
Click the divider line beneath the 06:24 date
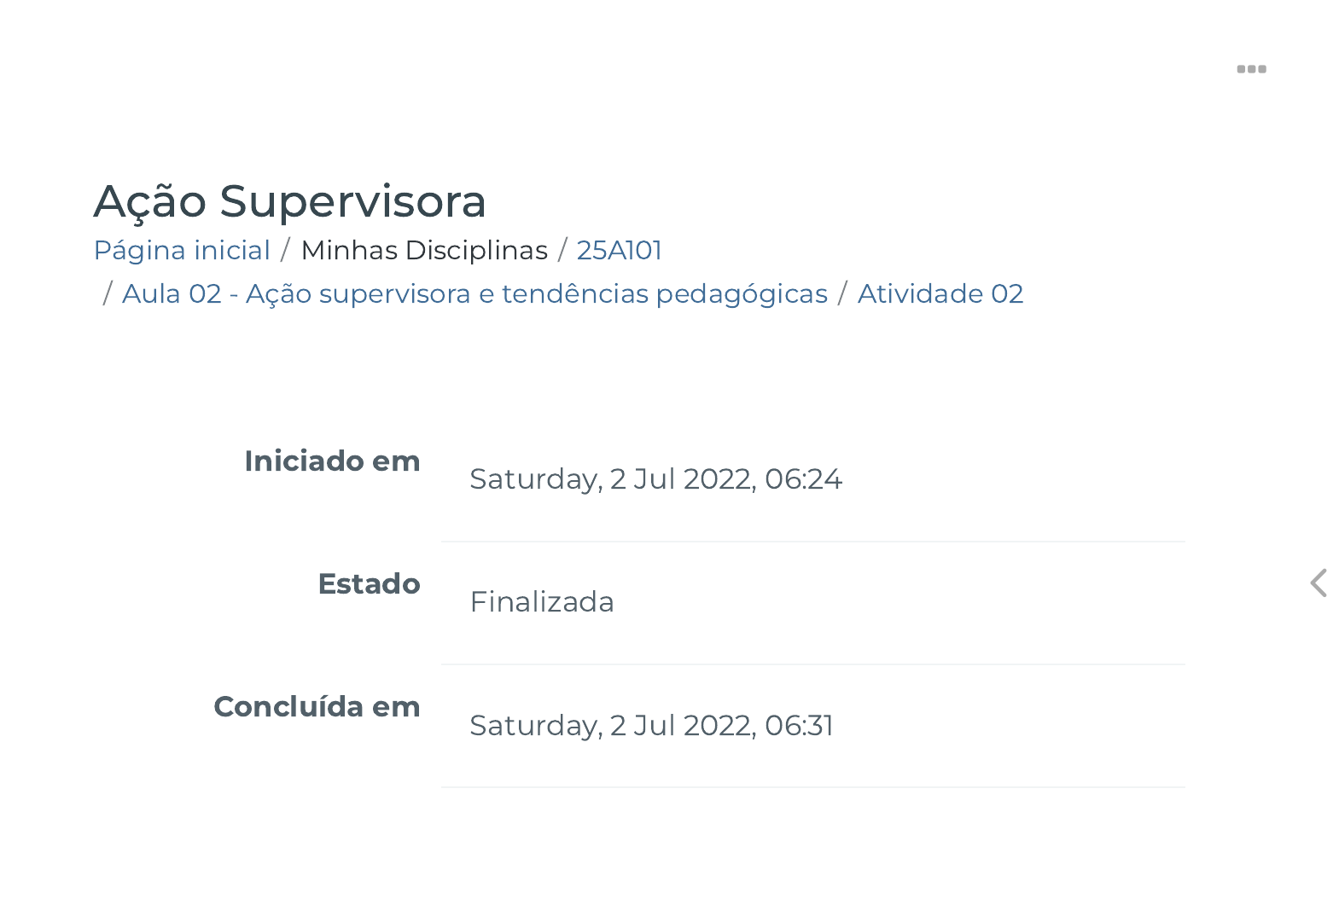click(812, 542)
